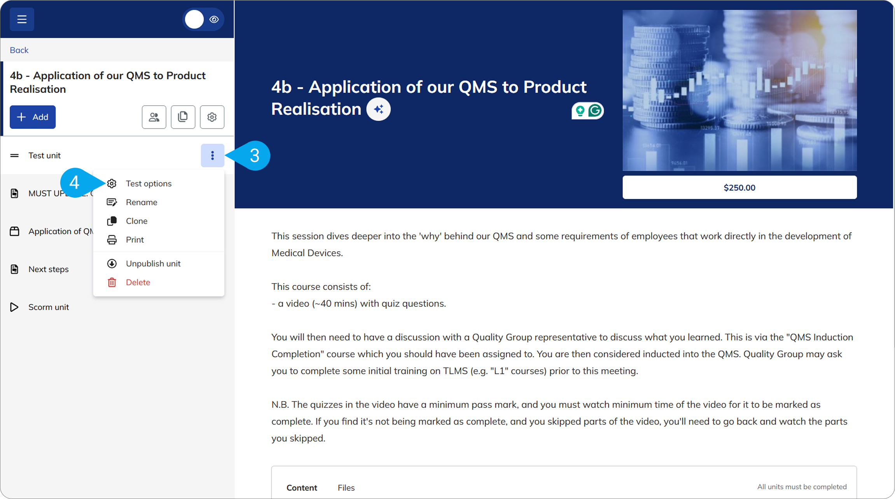Viewport: 895px width, 499px height.
Task: Click the green Grammarly icon
Action: pyautogui.click(x=595, y=111)
